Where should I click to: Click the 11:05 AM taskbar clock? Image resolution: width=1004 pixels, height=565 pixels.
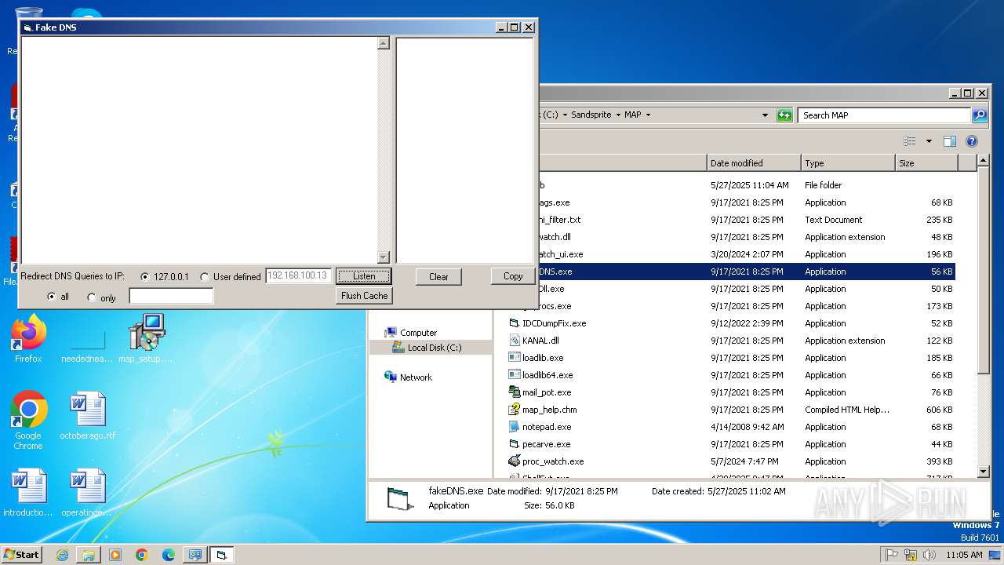pyautogui.click(x=964, y=555)
